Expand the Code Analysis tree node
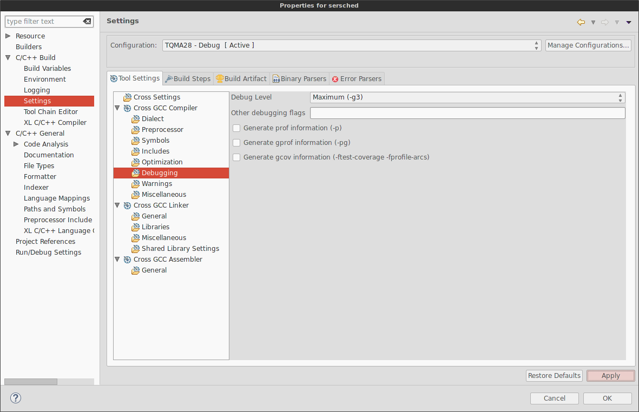The width and height of the screenshot is (639, 412). tap(16, 144)
